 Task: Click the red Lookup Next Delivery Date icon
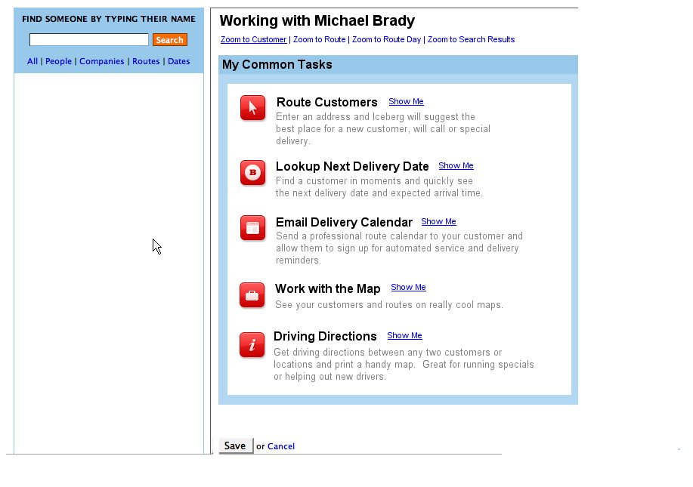[252, 173]
